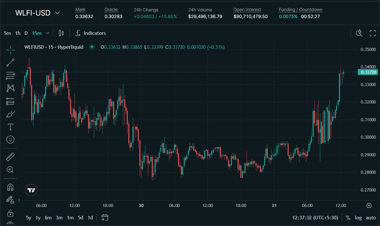Screen dimensions: 380x226
Task: Open the forecasting and measurement tools
Action: [x=10, y=101]
